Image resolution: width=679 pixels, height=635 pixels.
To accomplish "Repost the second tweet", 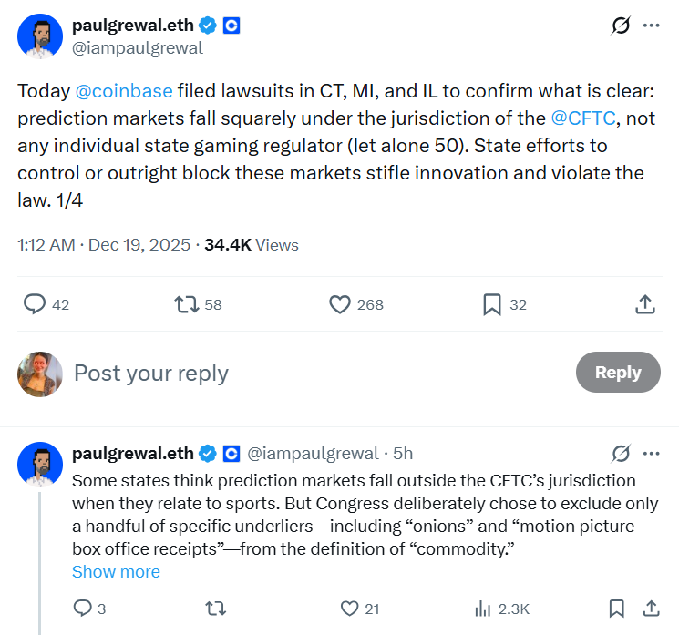I will (x=217, y=608).
